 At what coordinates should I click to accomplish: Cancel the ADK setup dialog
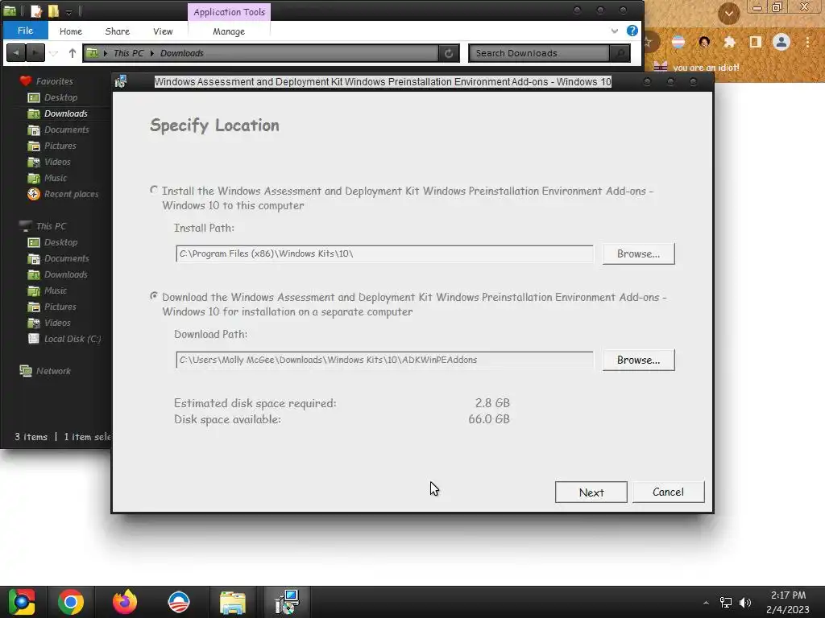point(668,492)
